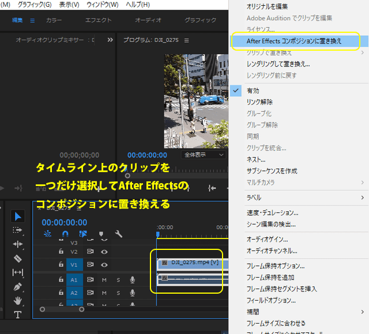Open the ウィンドウ(W) menu bar item
This screenshot has width=369, height=334.
click(x=103, y=5)
